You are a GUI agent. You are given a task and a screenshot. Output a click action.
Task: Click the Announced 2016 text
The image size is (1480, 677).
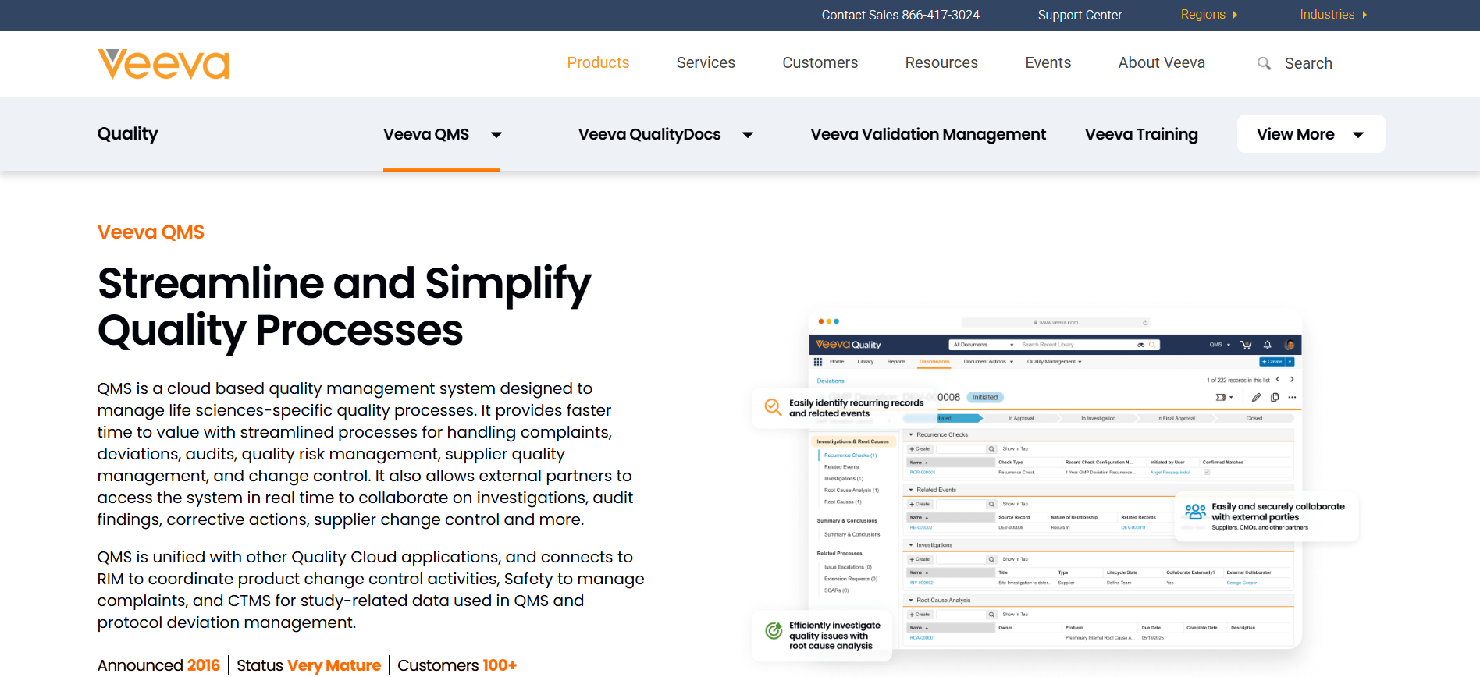[158, 665]
